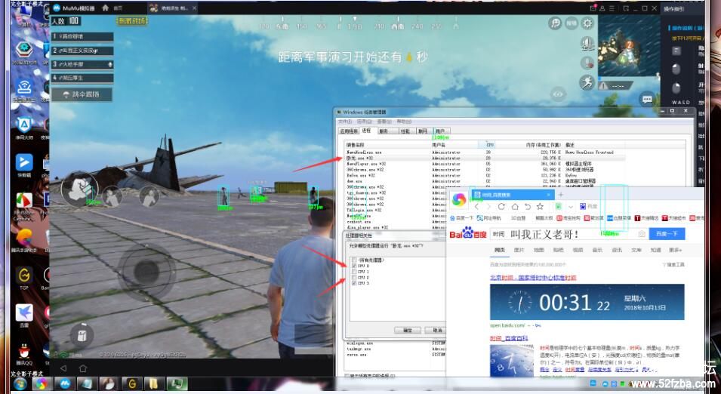
Task: Toggle show-all-users-processes checkbox in Task Manager
Action: click(347, 376)
